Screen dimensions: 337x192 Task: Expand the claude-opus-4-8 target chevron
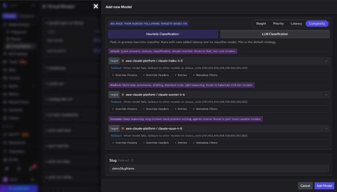(x=326, y=128)
